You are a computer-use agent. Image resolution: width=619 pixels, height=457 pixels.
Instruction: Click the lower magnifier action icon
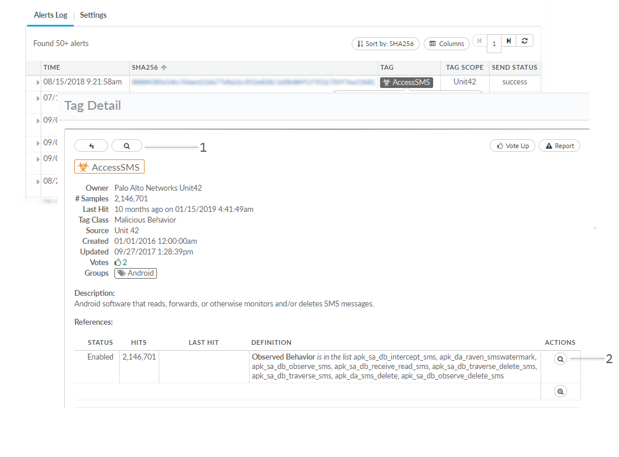pos(560,391)
